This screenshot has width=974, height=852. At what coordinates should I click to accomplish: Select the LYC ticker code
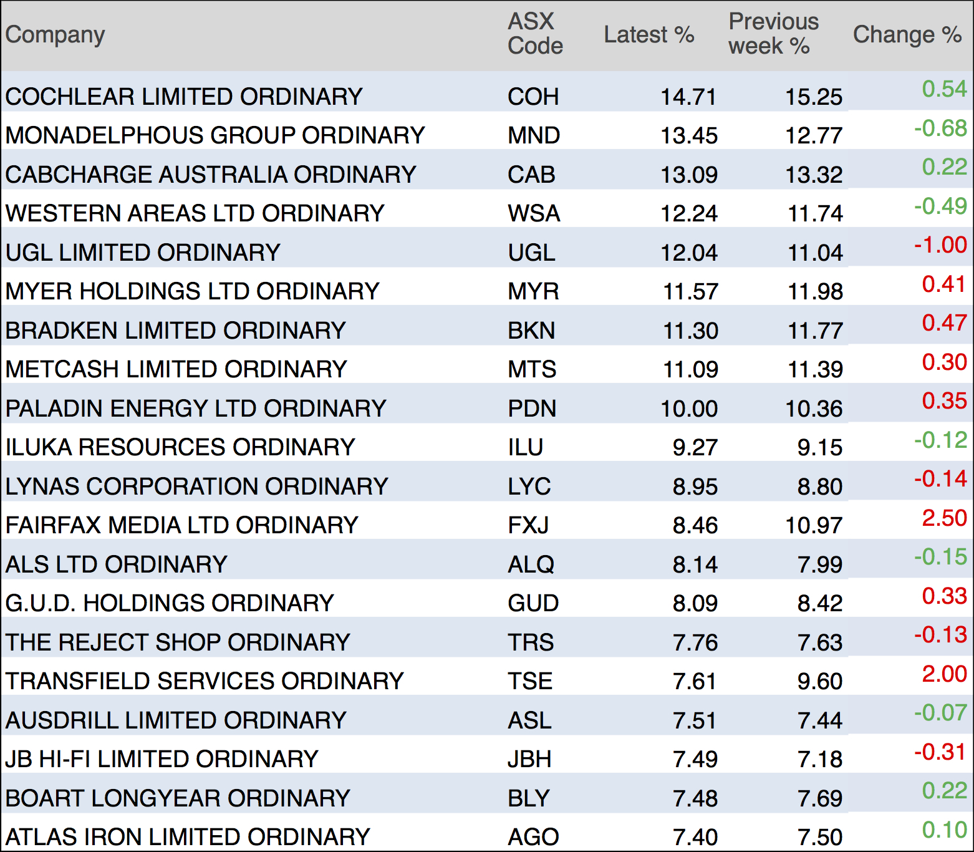(x=529, y=487)
